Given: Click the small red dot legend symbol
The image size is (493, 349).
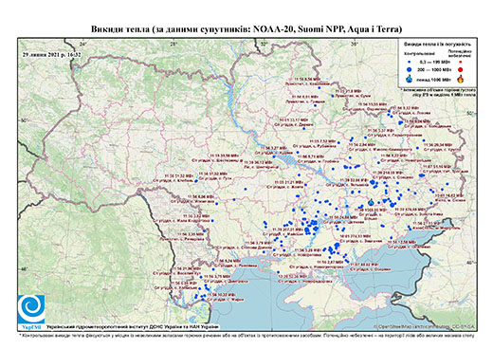Looking at the screenshot, I should [x=460, y=62].
